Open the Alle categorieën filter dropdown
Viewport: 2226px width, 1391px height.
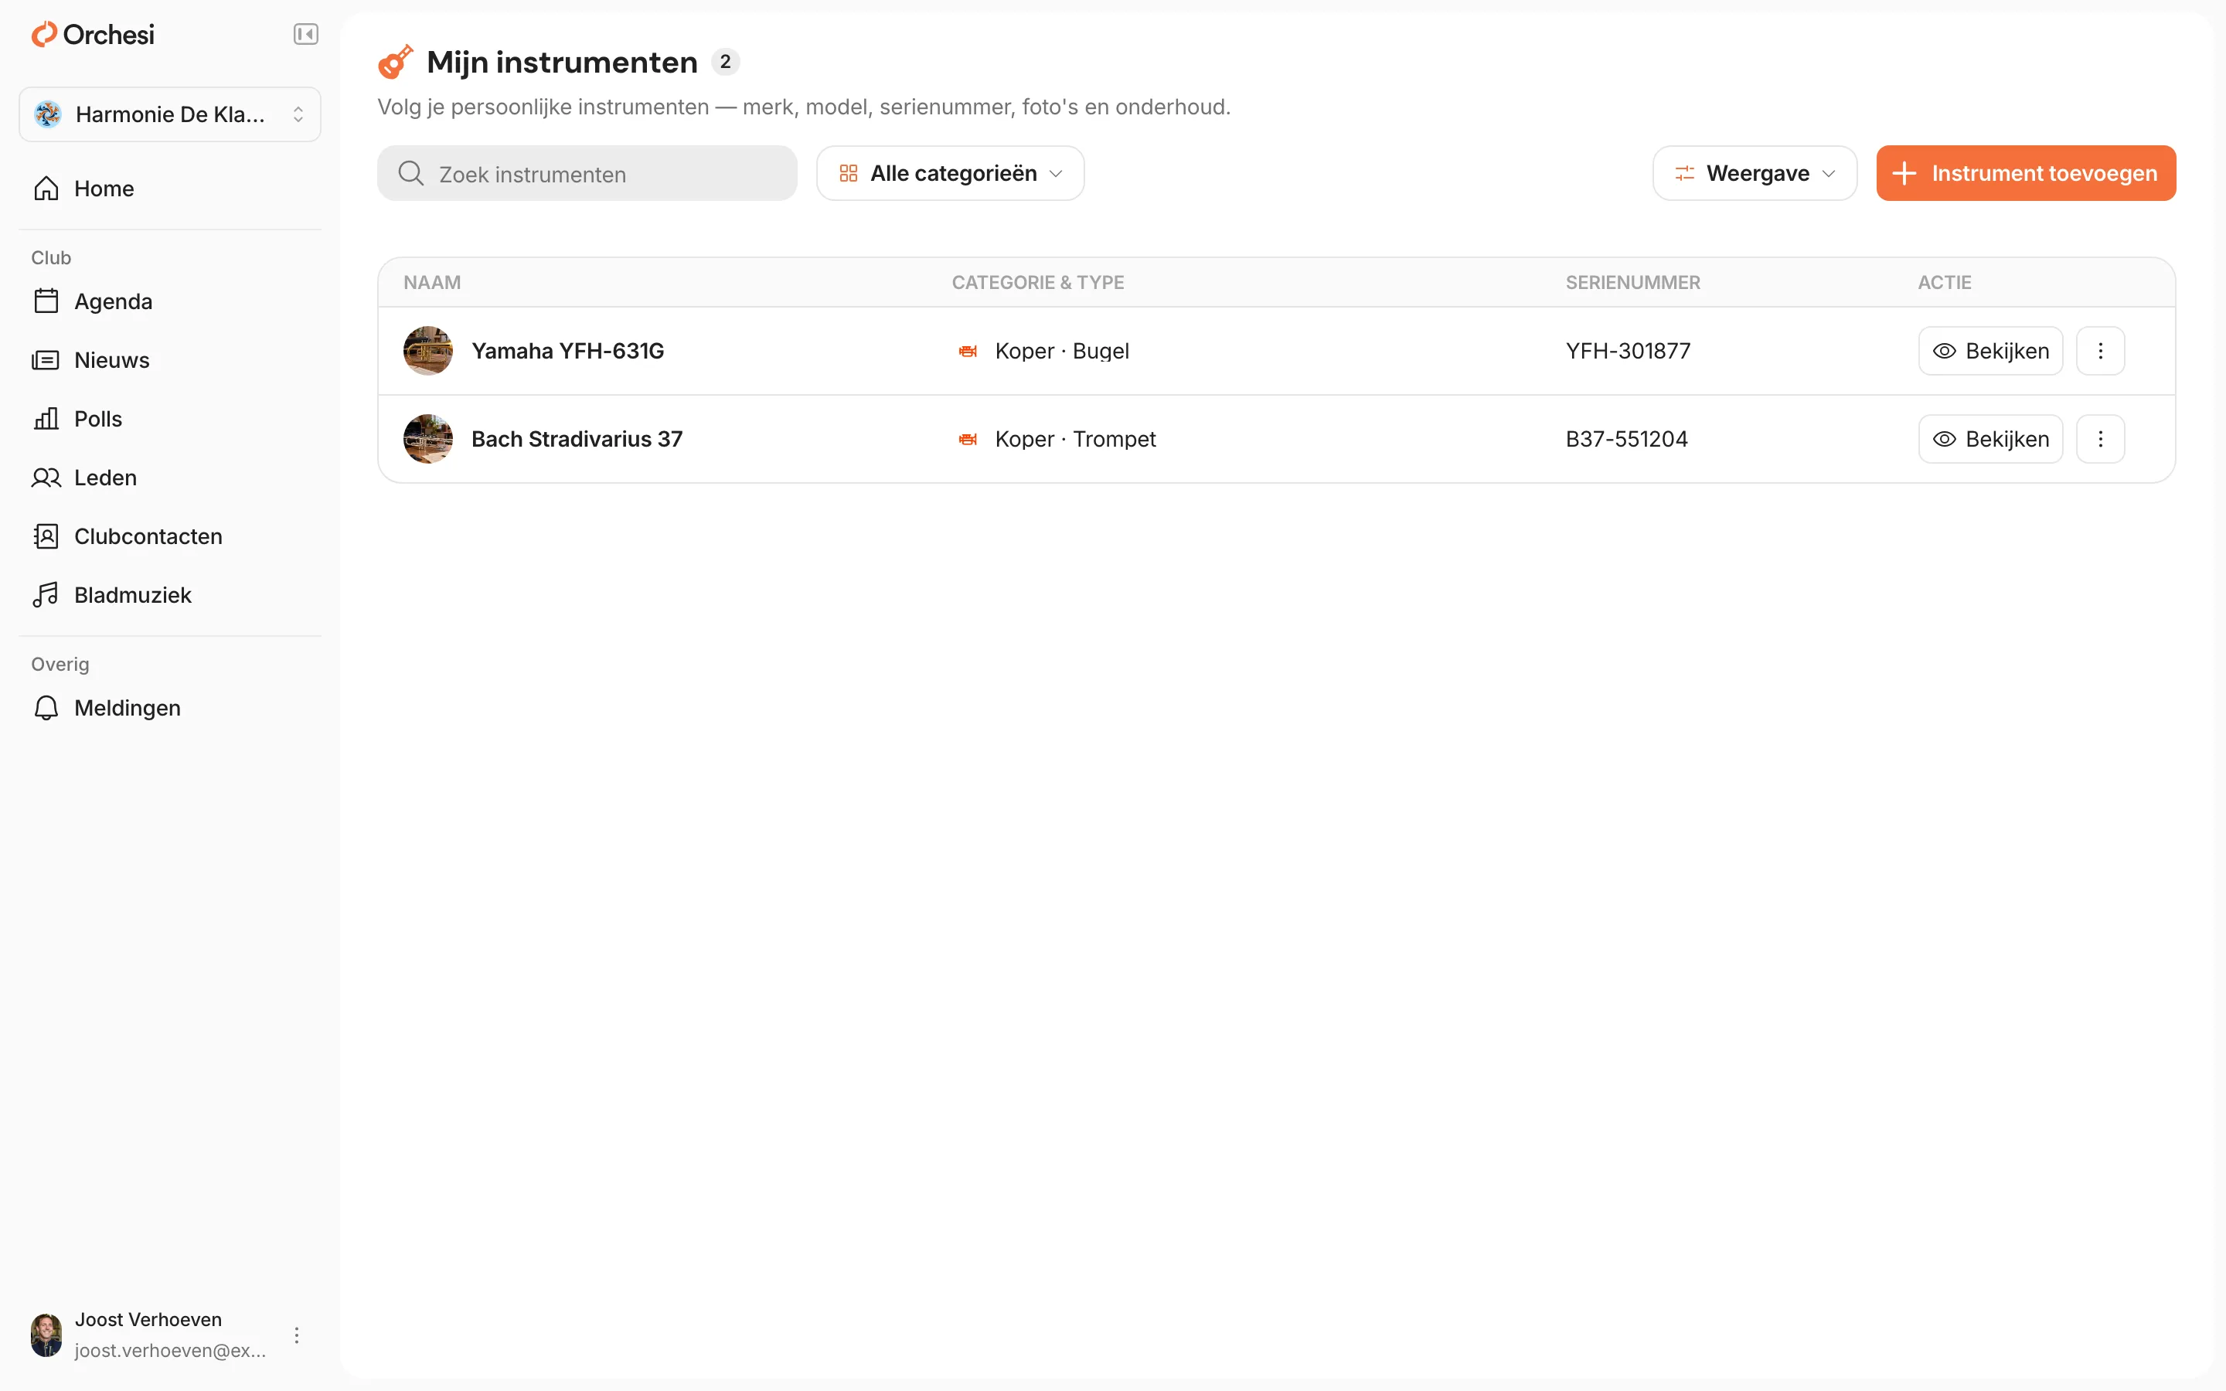click(950, 173)
